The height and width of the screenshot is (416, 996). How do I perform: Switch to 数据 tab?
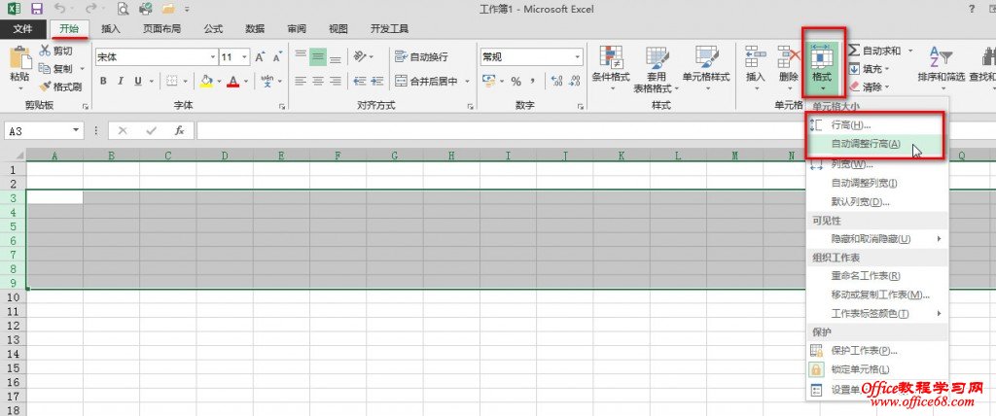pos(255,28)
